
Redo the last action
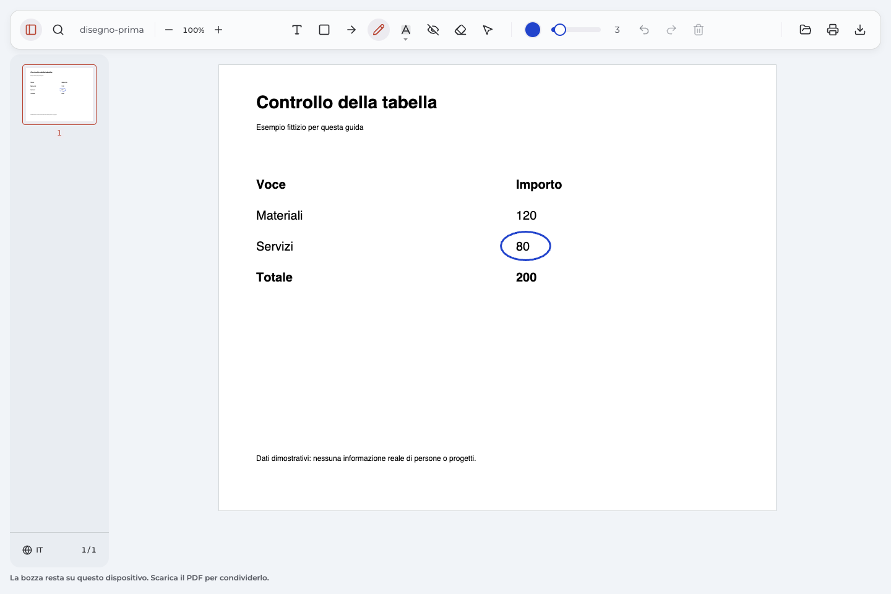(x=671, y=30)
